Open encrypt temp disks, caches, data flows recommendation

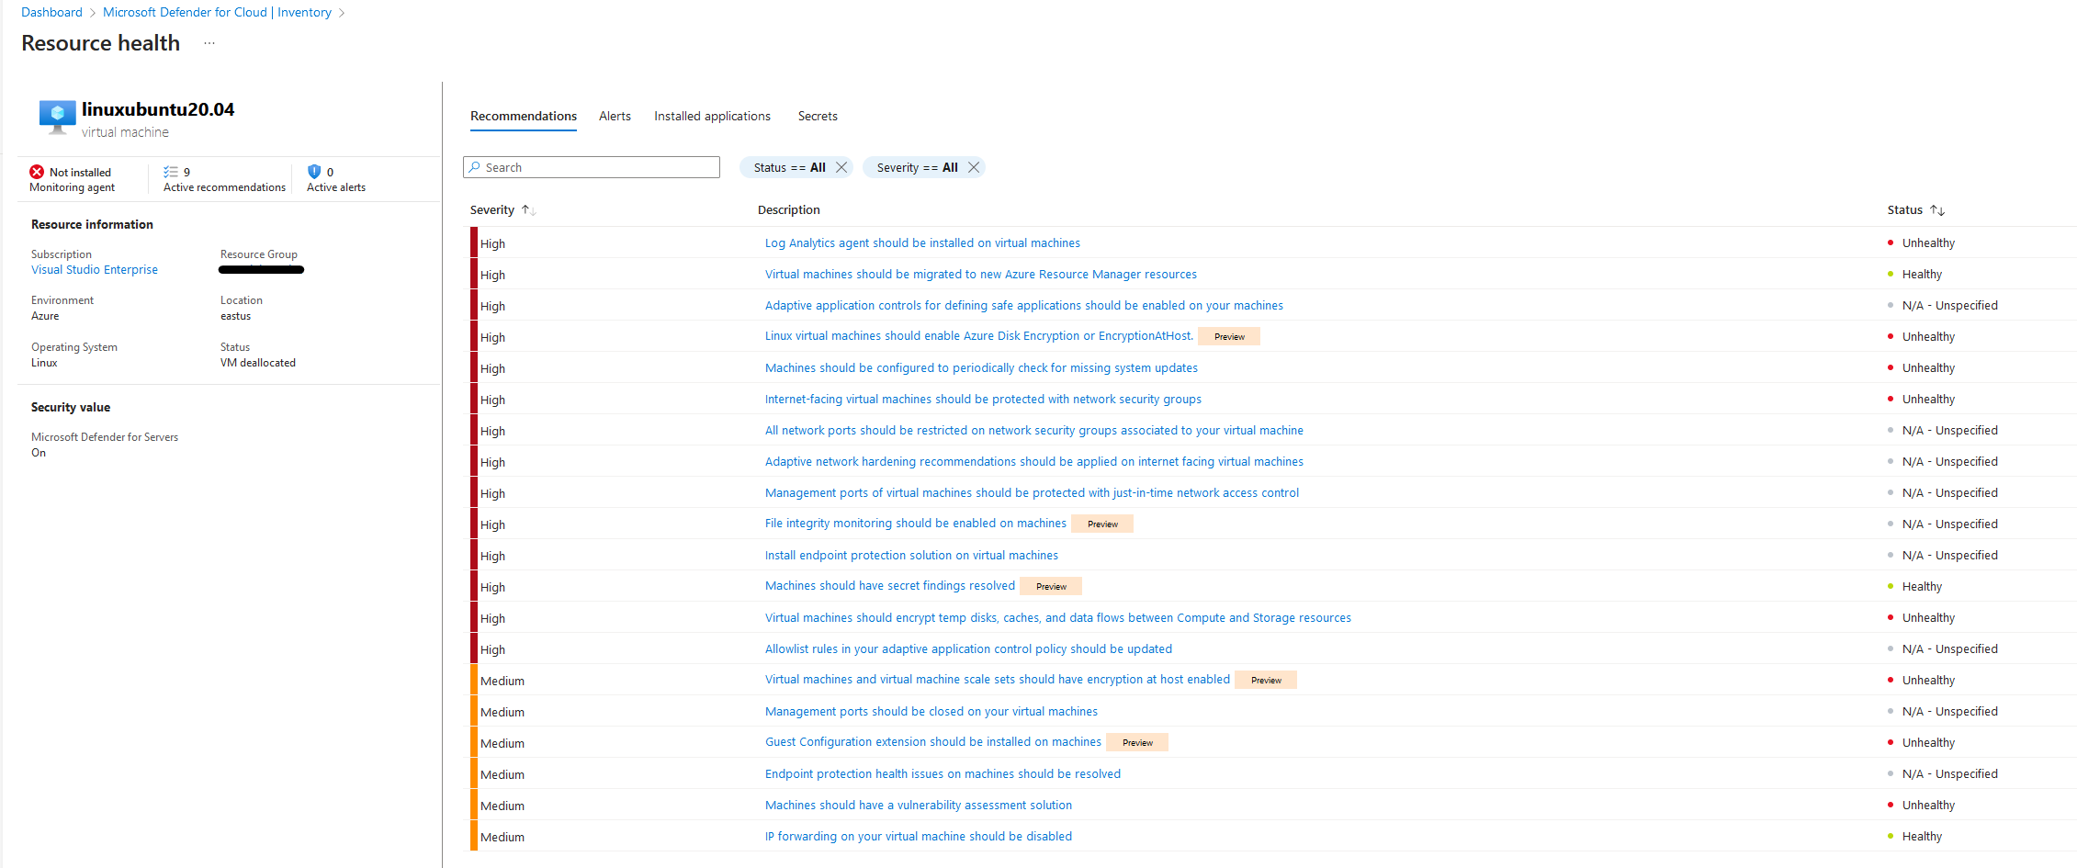1058,618
